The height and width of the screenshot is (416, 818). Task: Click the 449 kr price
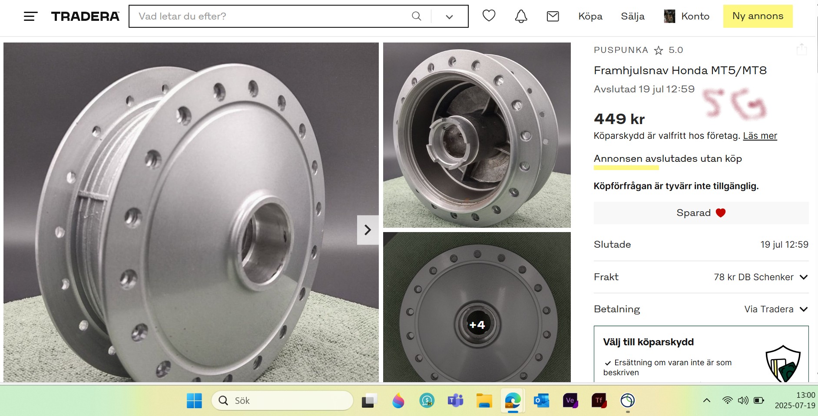click(619, 119)
